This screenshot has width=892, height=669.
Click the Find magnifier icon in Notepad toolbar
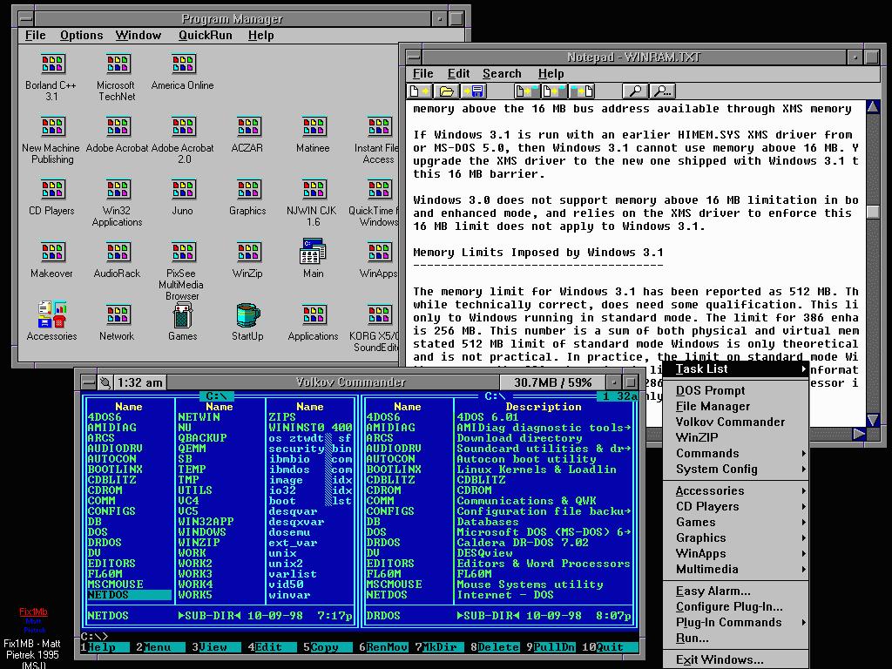click(x=635, y=91)
